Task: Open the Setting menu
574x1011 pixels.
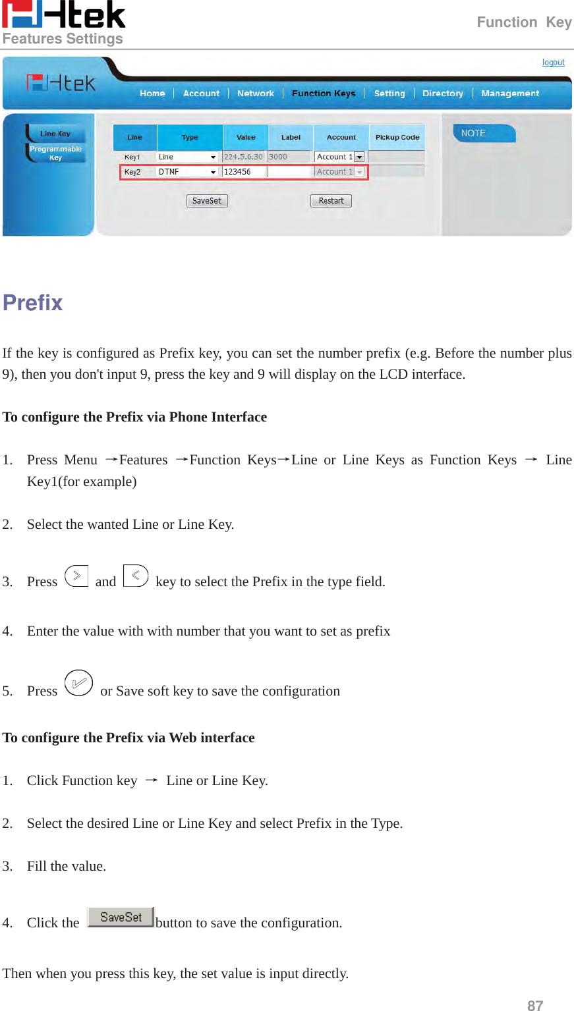Action: (389, 93)
